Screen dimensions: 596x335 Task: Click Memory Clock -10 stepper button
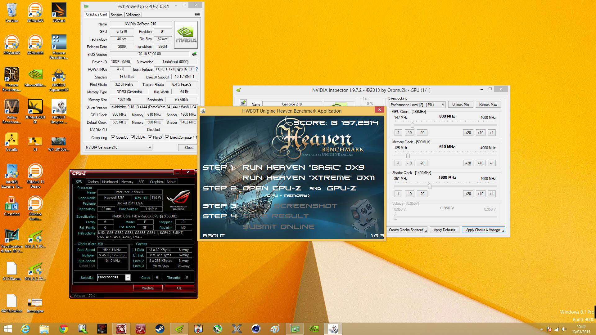409,163
